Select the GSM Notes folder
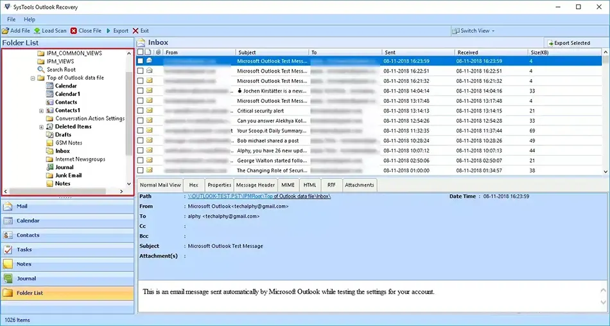The width and height of the screenshot is (610, 326). (69, 143)
